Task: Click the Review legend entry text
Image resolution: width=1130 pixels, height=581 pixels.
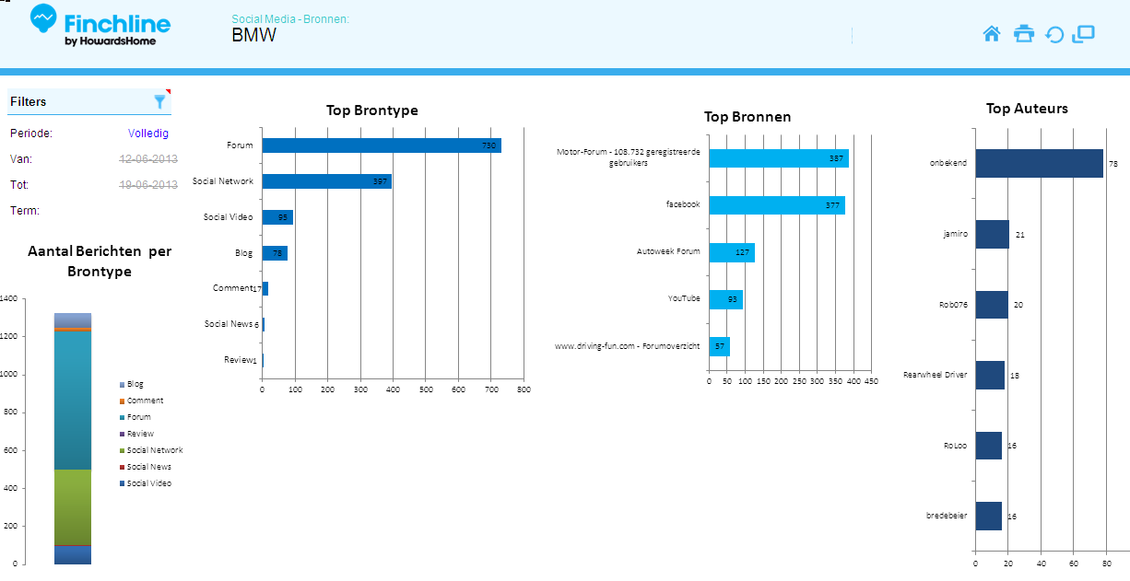Action: coord(140,434)
